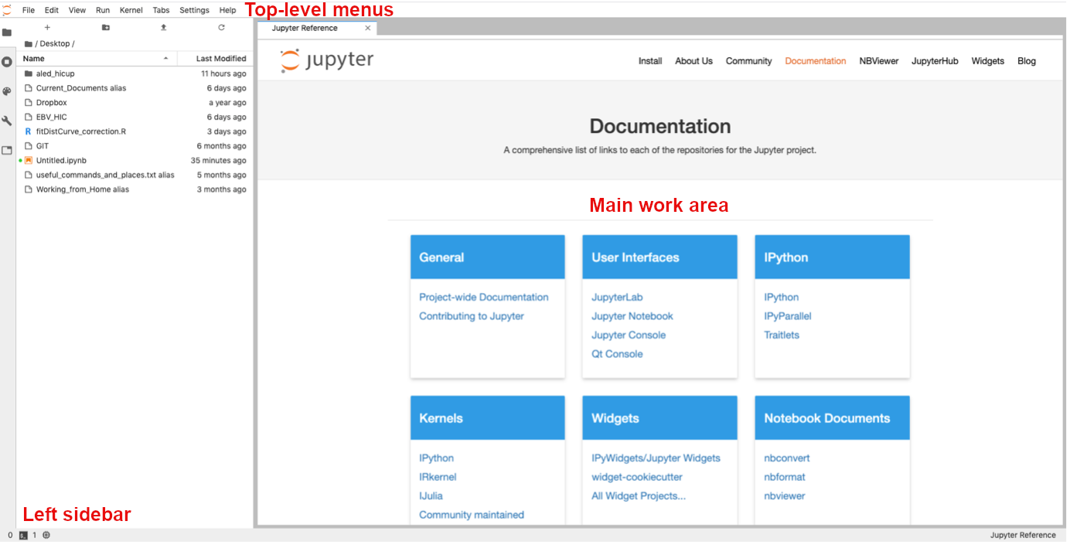Image resolution: width=1070 pixels, height=545 pixels.
Task: Click the Name sort direction arrow
Action: pyautogui.click(x=165, y=59)
